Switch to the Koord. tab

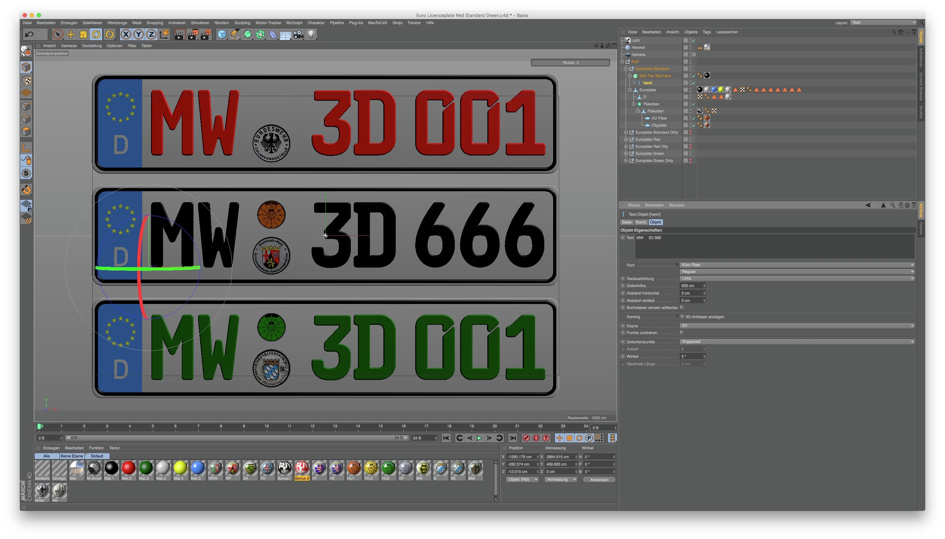click(640, 222)
